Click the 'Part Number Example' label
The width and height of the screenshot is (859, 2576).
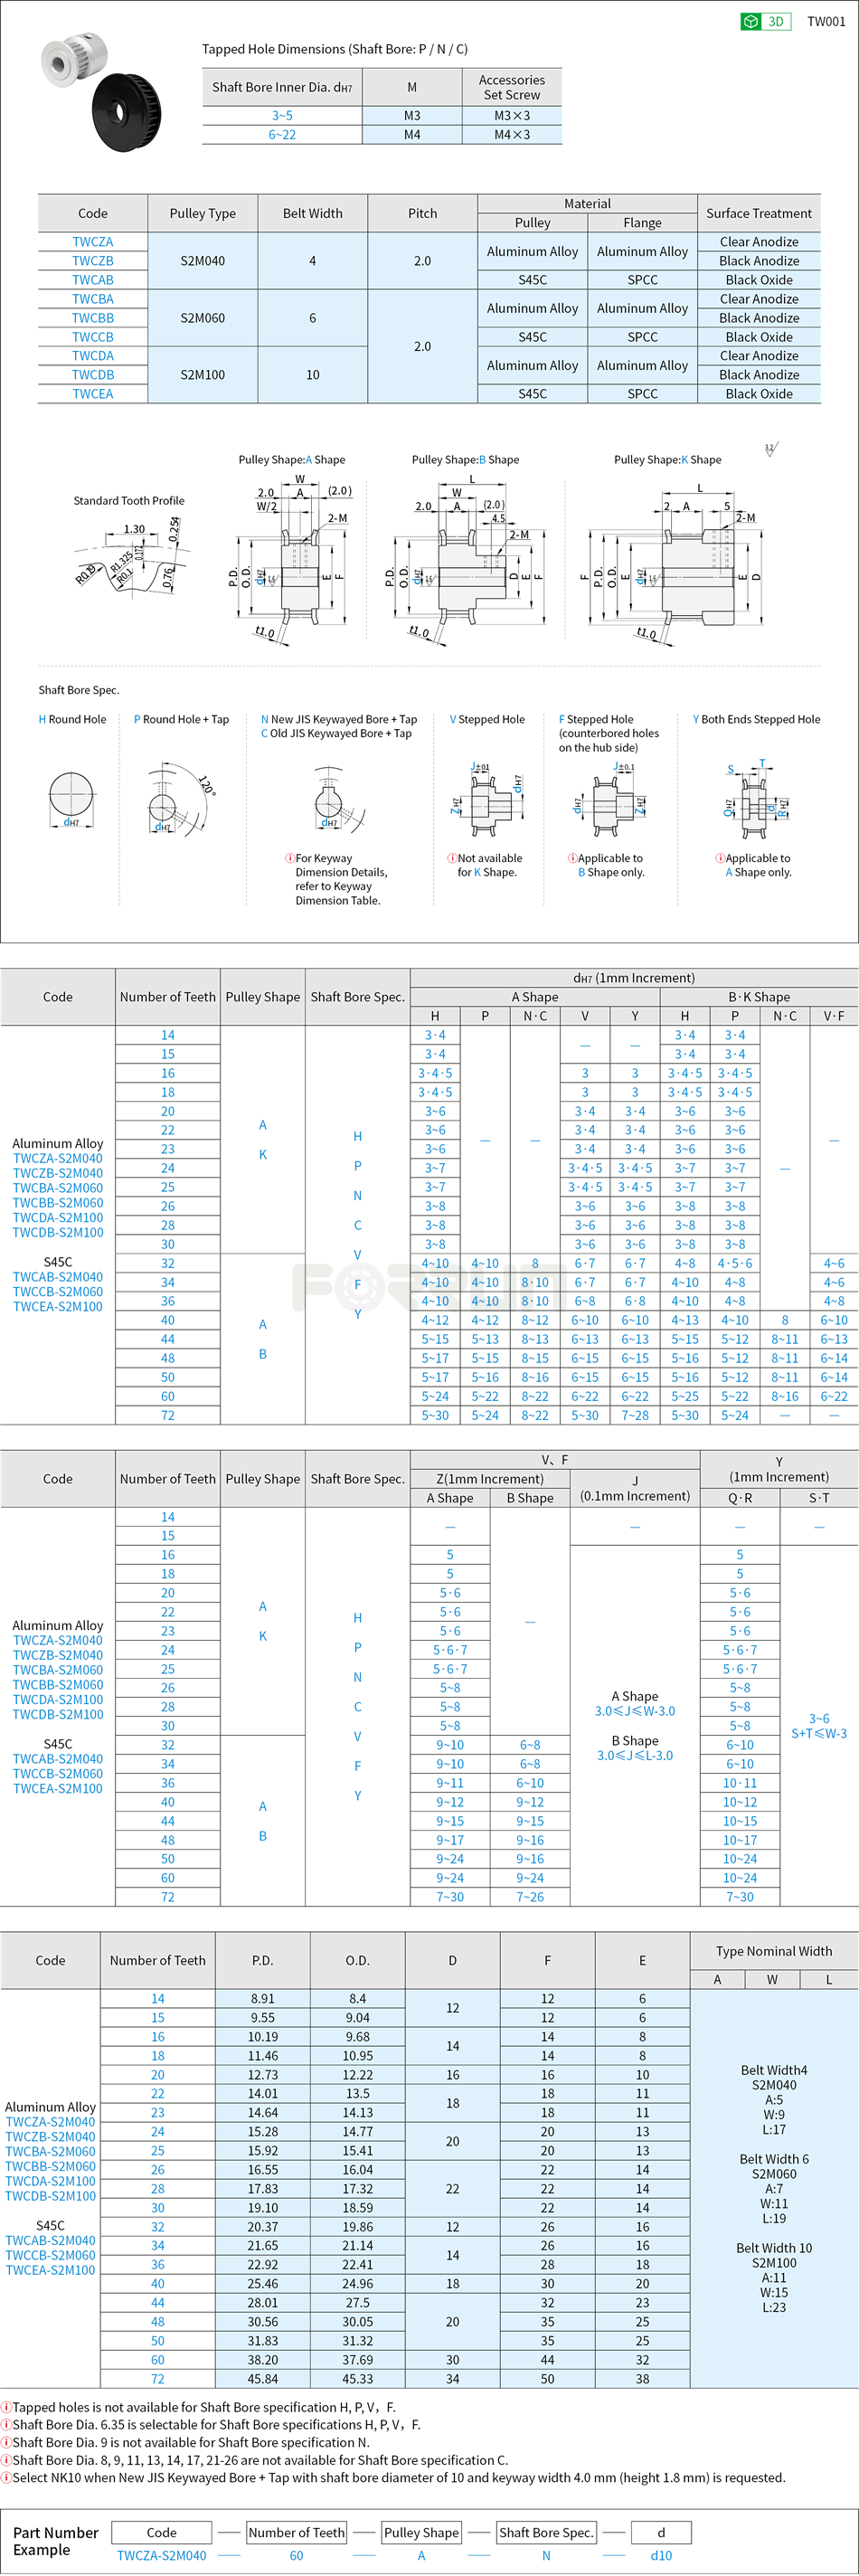point(56,2541)
